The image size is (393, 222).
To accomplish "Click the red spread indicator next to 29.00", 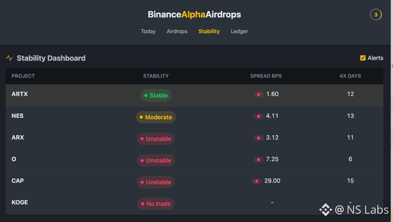I will point(256,181).
